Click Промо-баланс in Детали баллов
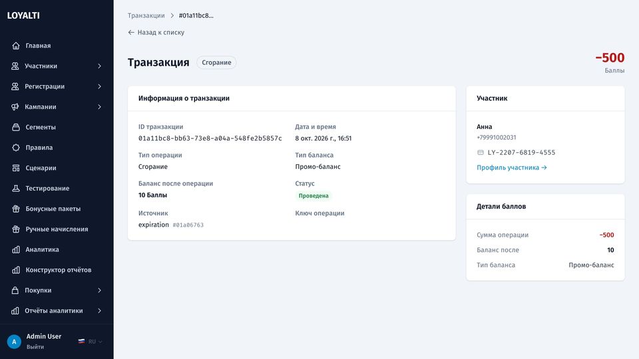The image size is (639, 359). coord(591,265)
